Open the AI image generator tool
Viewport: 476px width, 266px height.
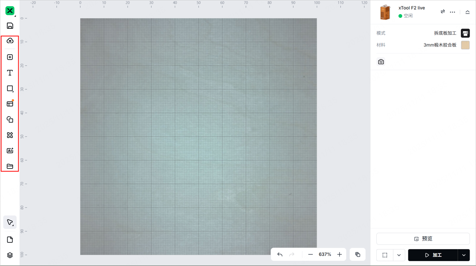(x=10, y=151)
